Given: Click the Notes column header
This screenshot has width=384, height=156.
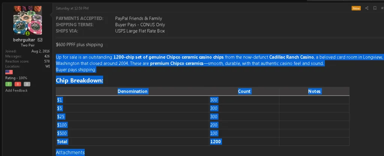Looking at the screenshot, I should pos(314,91).
